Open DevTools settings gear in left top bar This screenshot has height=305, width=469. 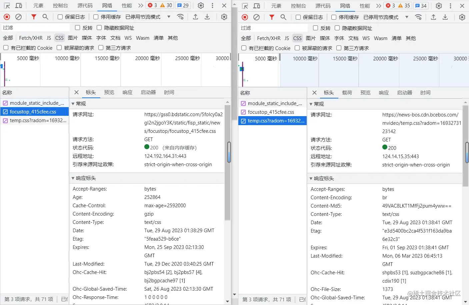(x=201, y=5)
